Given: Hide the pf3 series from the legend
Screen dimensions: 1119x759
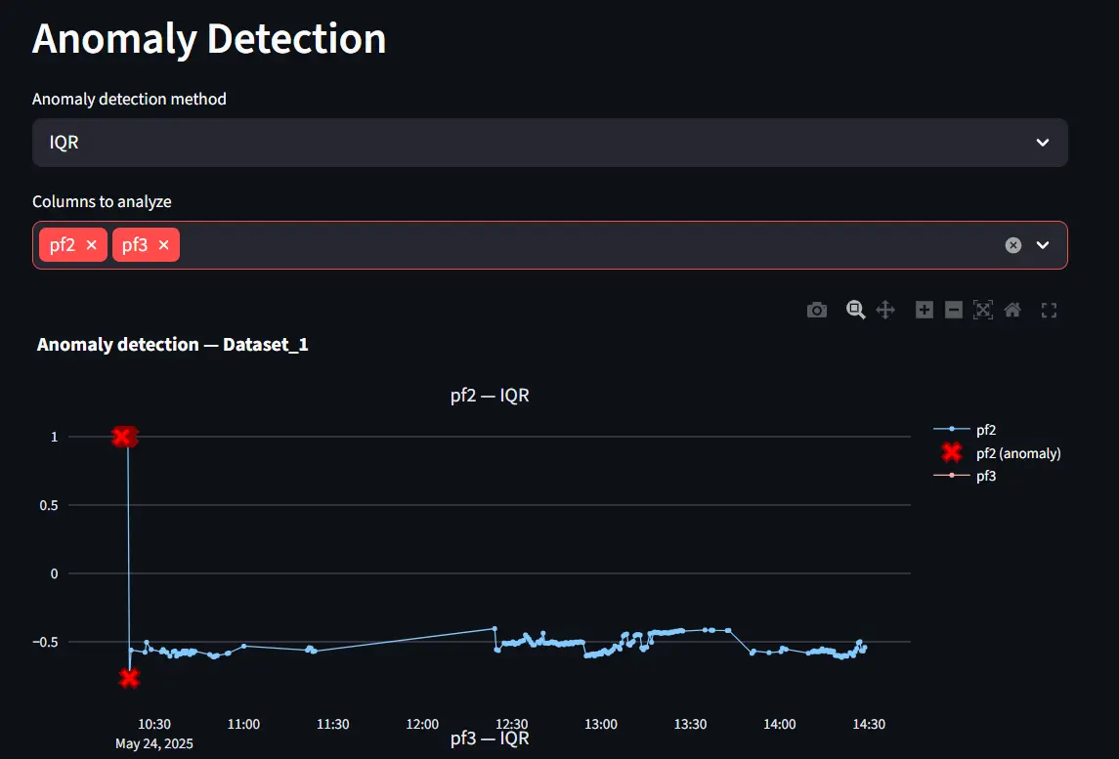Looking at the screenshot, I should click(985, 476).
